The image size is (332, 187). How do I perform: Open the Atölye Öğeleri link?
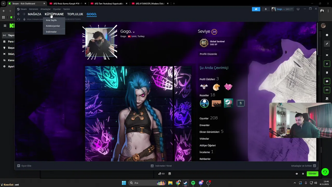[x=208, y=145]
